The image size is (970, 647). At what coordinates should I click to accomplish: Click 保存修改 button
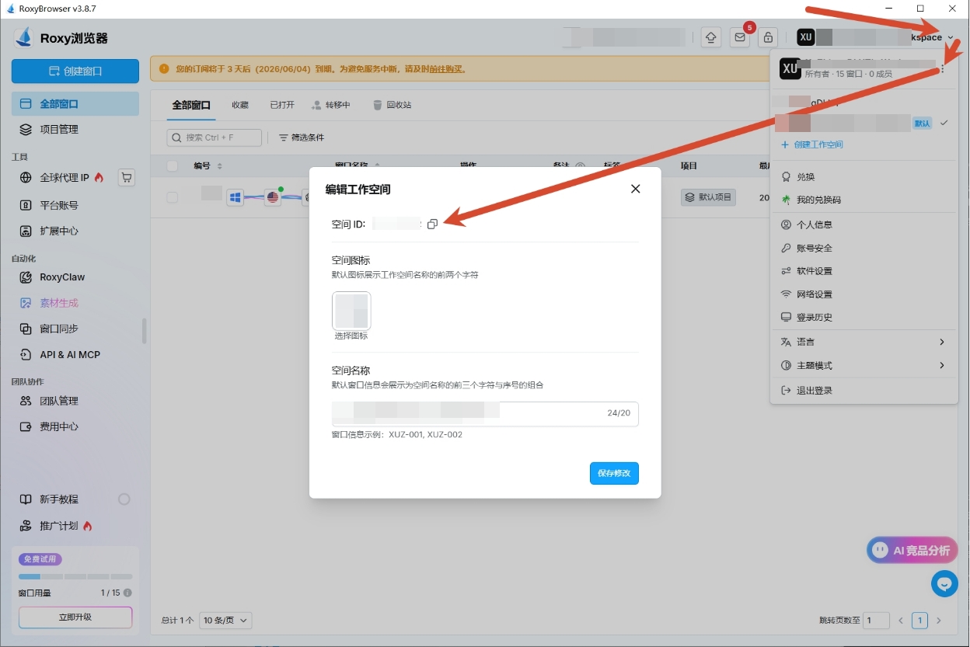614,473
